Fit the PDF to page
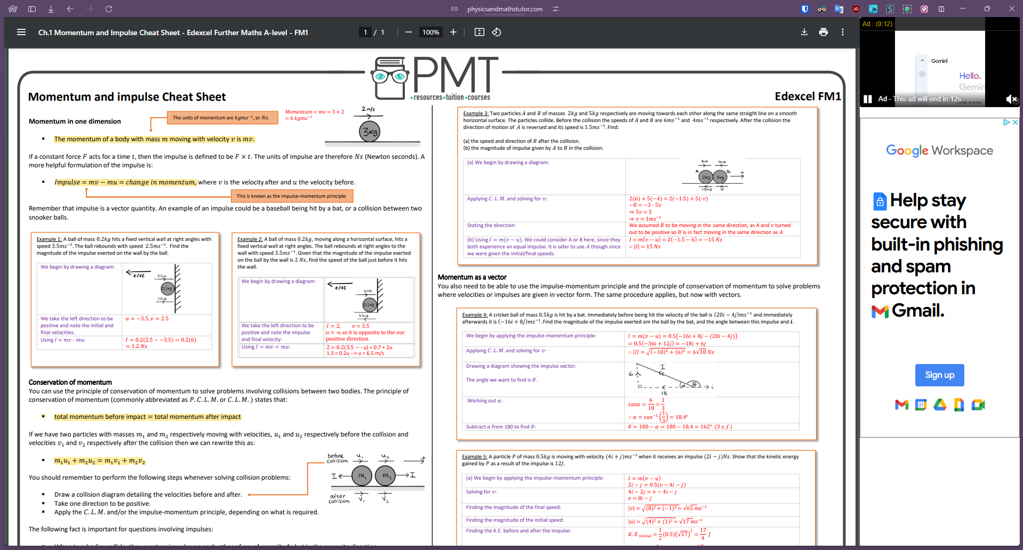Screen dimensions: 1023x550 coord(479,32)
